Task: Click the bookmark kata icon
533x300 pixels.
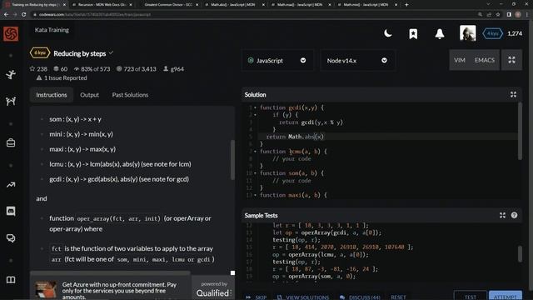Action: click(413, 33)
